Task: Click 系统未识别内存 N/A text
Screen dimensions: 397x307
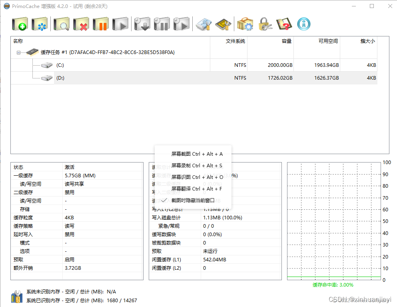Action: [x=71, y=292]
